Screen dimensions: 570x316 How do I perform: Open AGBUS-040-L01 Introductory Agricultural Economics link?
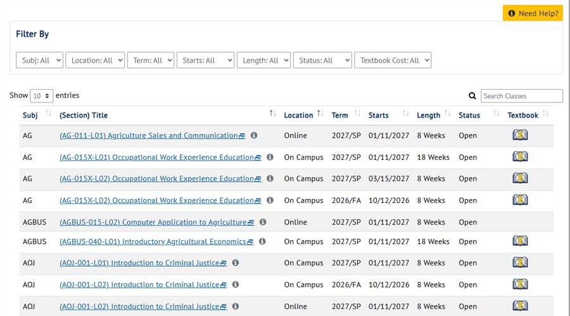(x=156, y=241)
